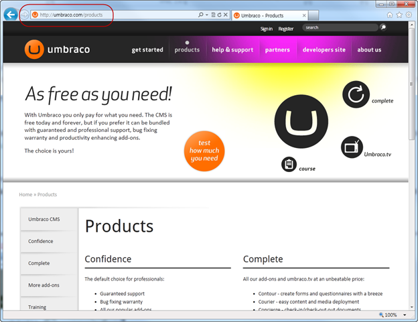418x322 pixels.
Task: Click the address bar search magnifier icon
Action: 201,15
